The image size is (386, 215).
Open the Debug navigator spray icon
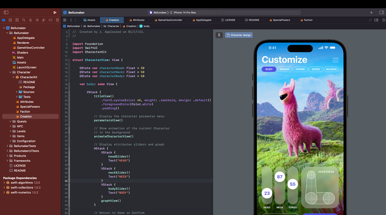44,20
